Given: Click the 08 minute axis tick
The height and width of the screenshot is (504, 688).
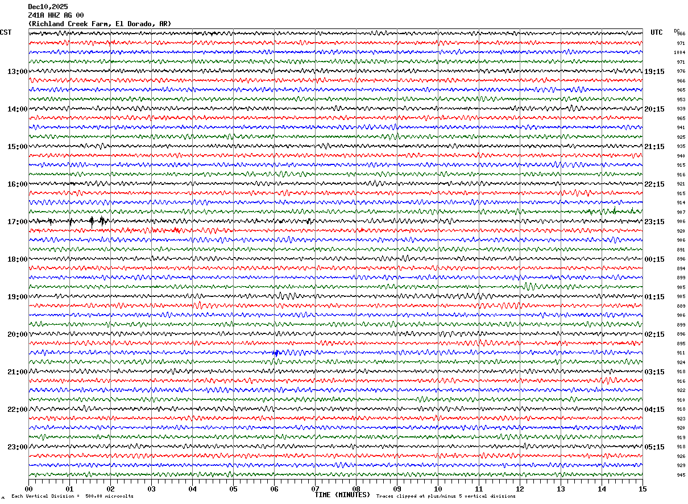Looking at the screenshot, I should coord(356,489).
